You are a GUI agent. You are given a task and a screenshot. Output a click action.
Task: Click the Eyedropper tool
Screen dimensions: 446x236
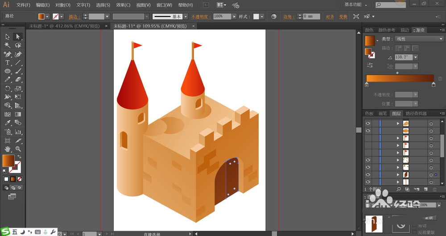pos(8,123)
